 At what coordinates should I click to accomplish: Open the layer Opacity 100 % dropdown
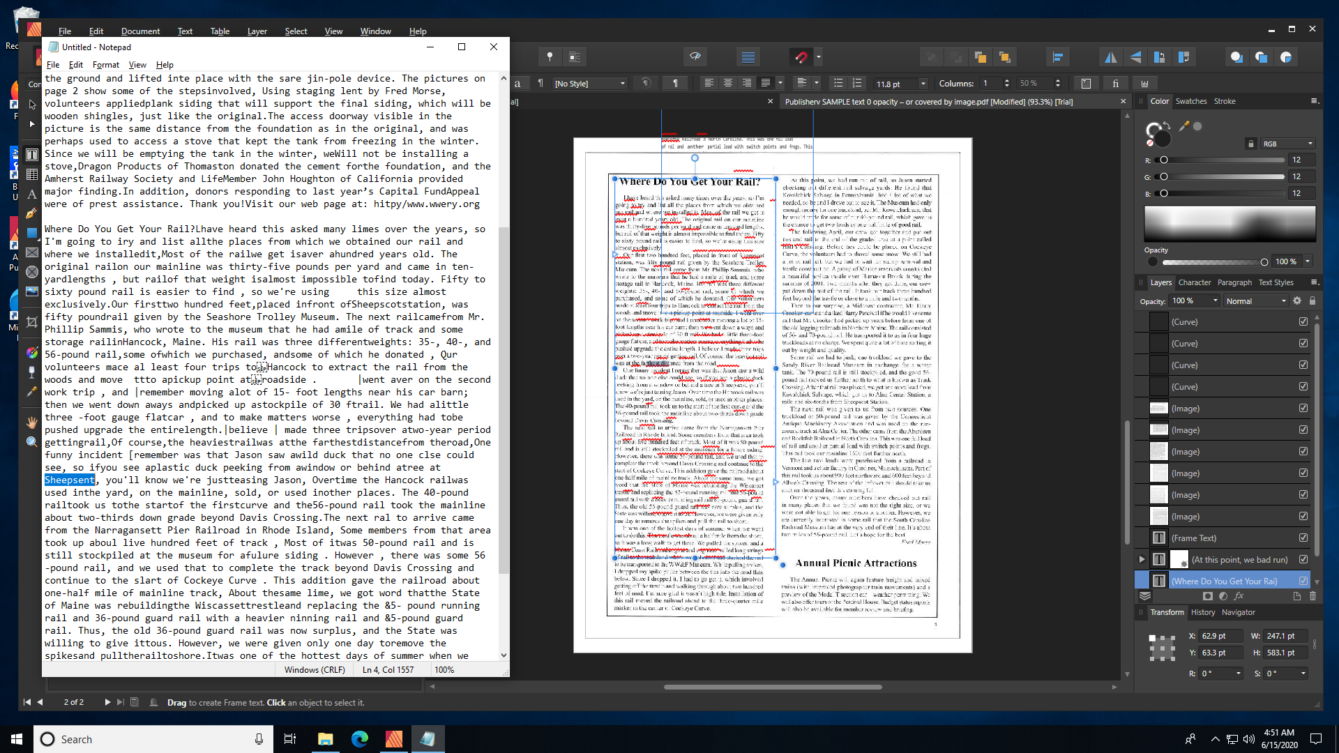pyautogui.click(x=1216, y=301)
